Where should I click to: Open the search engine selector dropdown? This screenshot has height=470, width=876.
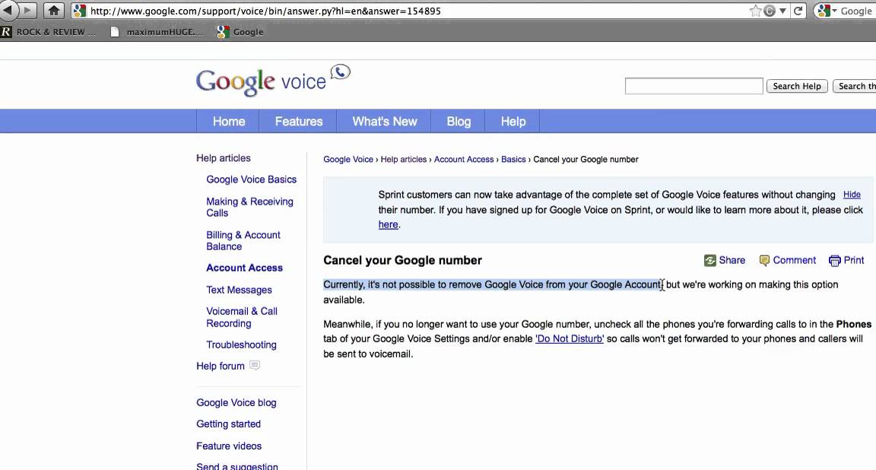coord(827,11)
